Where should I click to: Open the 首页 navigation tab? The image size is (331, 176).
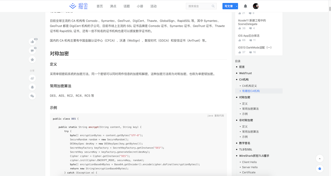[100, 6]
